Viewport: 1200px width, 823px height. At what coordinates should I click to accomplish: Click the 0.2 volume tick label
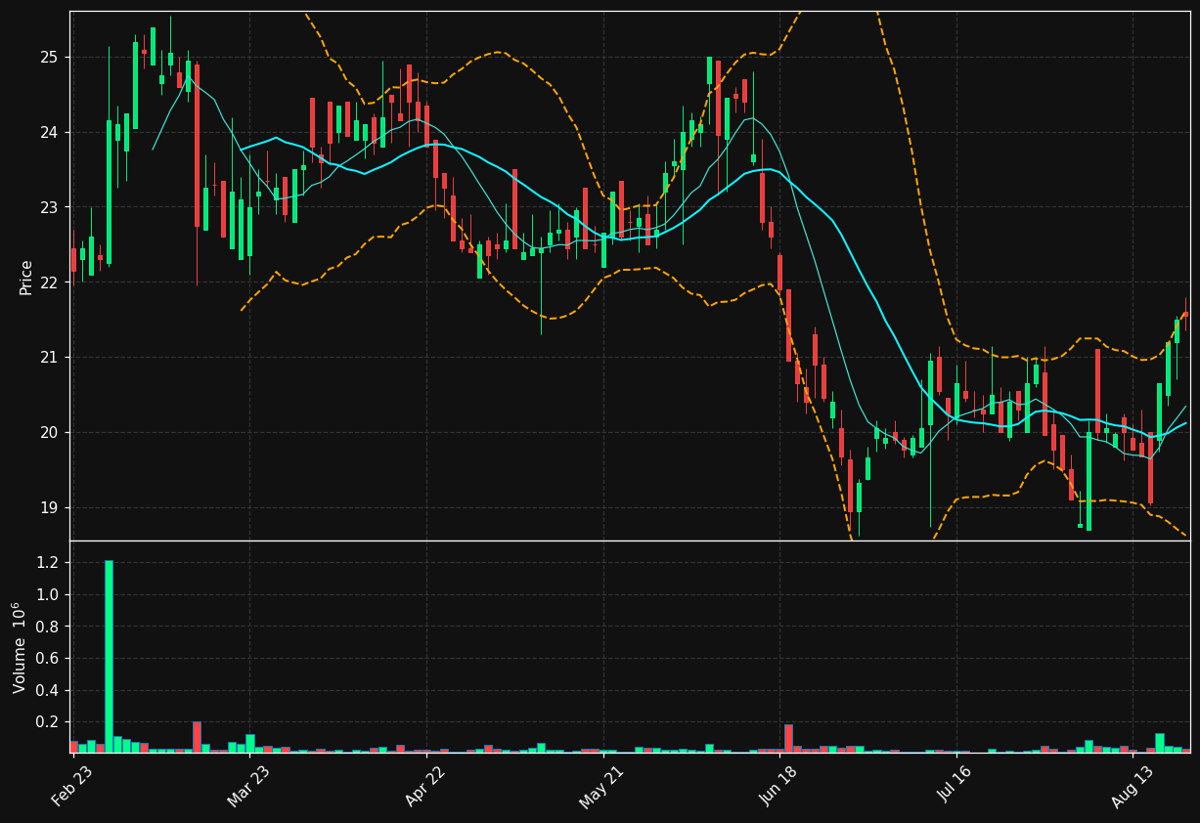(x=49, y=722)
